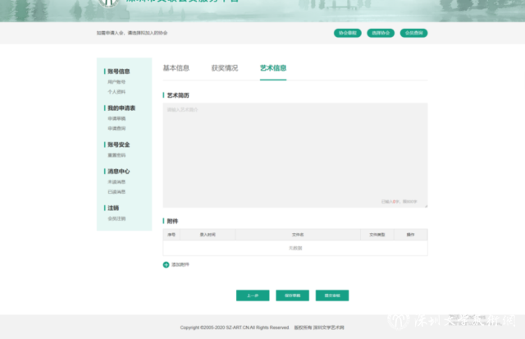The width and height of the screenshot is (525, 339).
Task: Click the green plus icon for 添加附件
Action: point(166,264)
